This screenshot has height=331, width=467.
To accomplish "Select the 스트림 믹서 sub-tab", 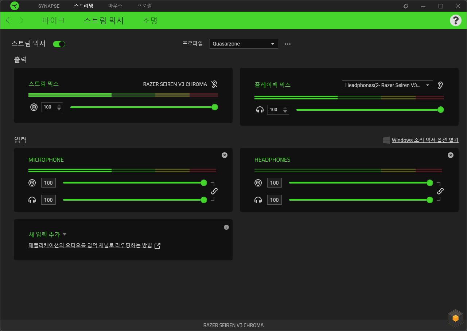I will [x=104, y=20].
